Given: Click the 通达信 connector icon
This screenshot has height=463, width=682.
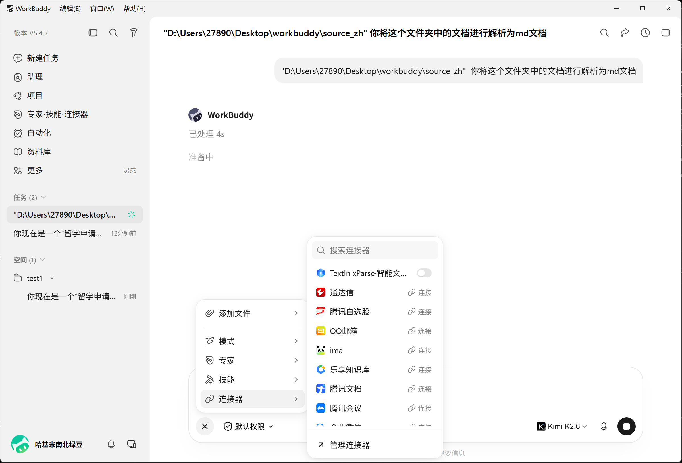Looking at the screenshot, I should [321, 292].
